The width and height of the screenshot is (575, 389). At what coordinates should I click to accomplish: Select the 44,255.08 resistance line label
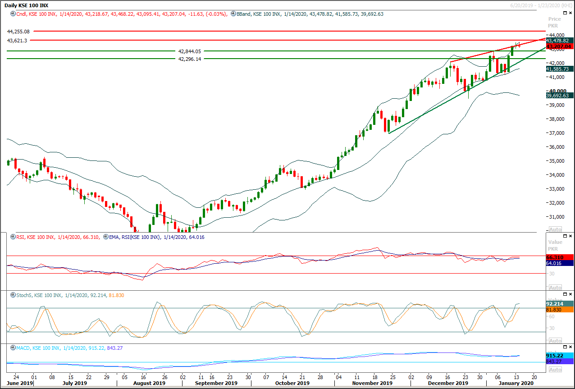click(18, 32)
